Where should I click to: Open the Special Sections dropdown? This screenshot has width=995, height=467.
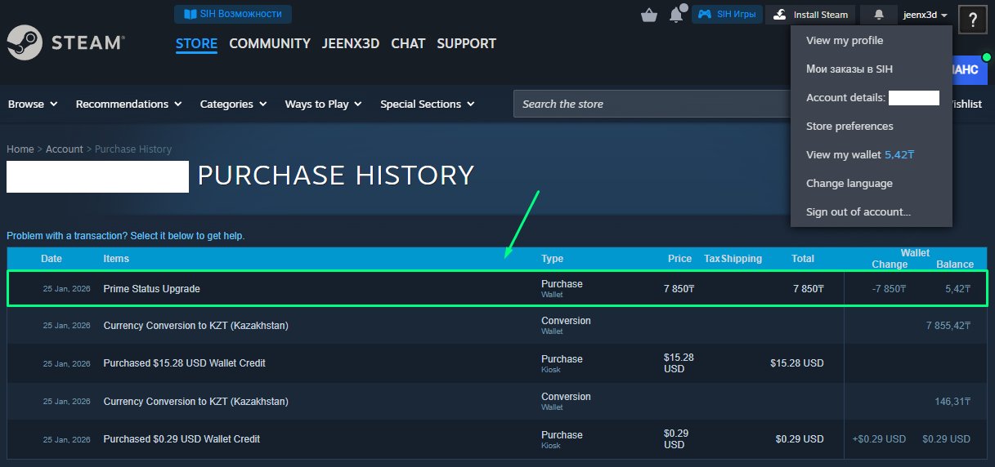point(427,104)
